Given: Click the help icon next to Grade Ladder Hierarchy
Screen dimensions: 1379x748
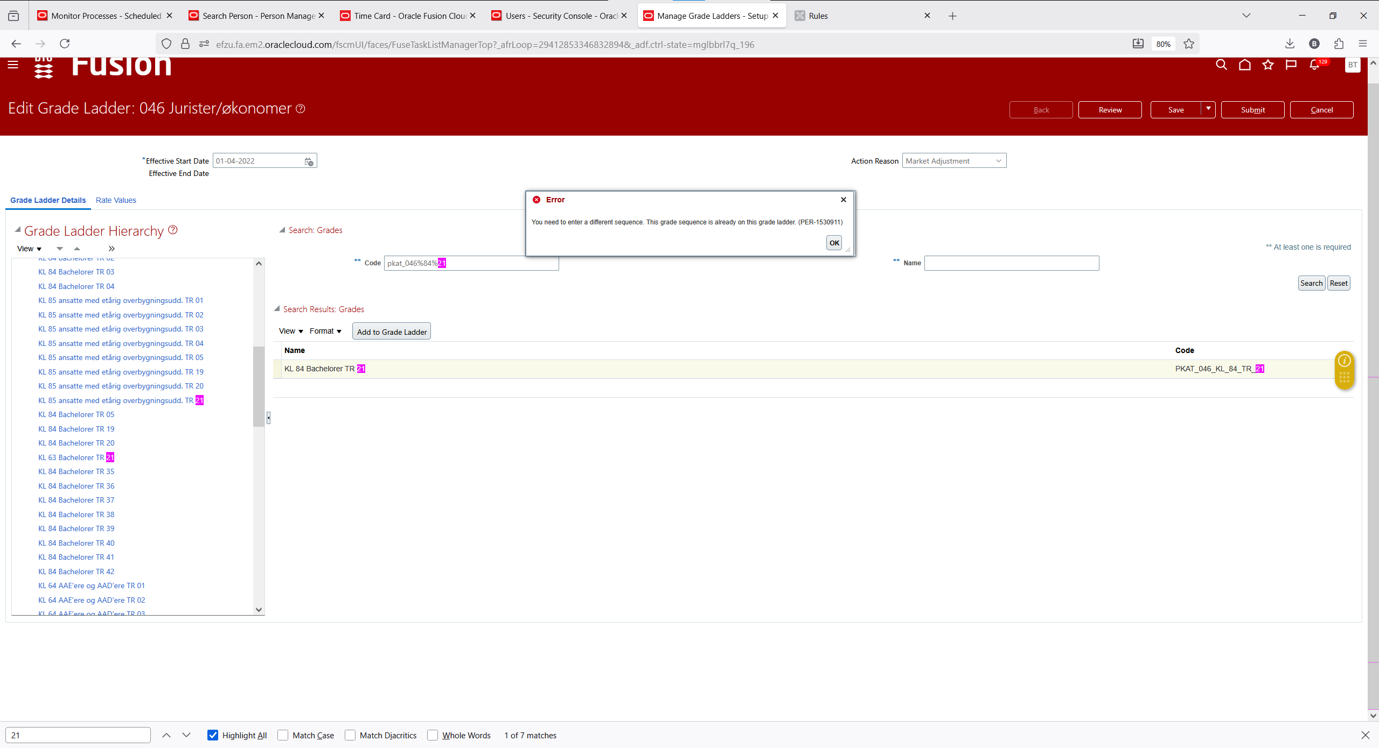Looking at the screenshot, I should click(172, 230).
